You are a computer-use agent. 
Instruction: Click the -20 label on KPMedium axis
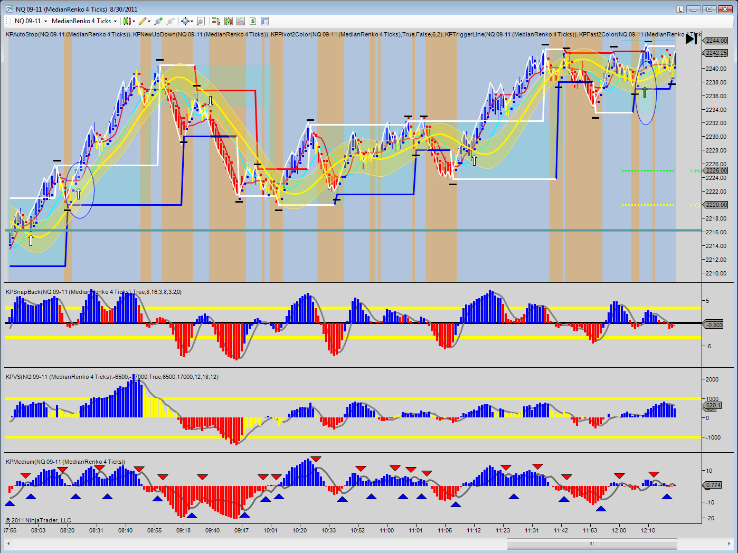click(x=710, y=518)
